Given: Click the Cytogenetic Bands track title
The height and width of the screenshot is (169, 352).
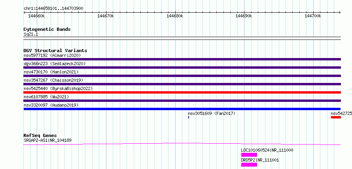Looking at the screenshot, I should tap(47, 29).
